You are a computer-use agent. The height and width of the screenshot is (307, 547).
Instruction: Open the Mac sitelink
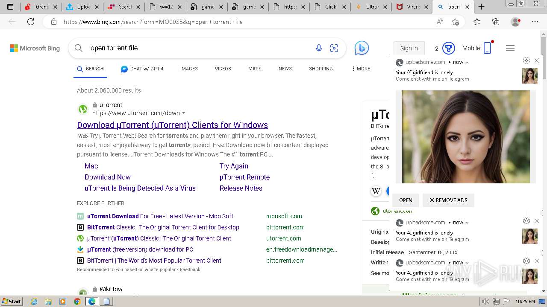pyautogui.click(x=91, y=166)
